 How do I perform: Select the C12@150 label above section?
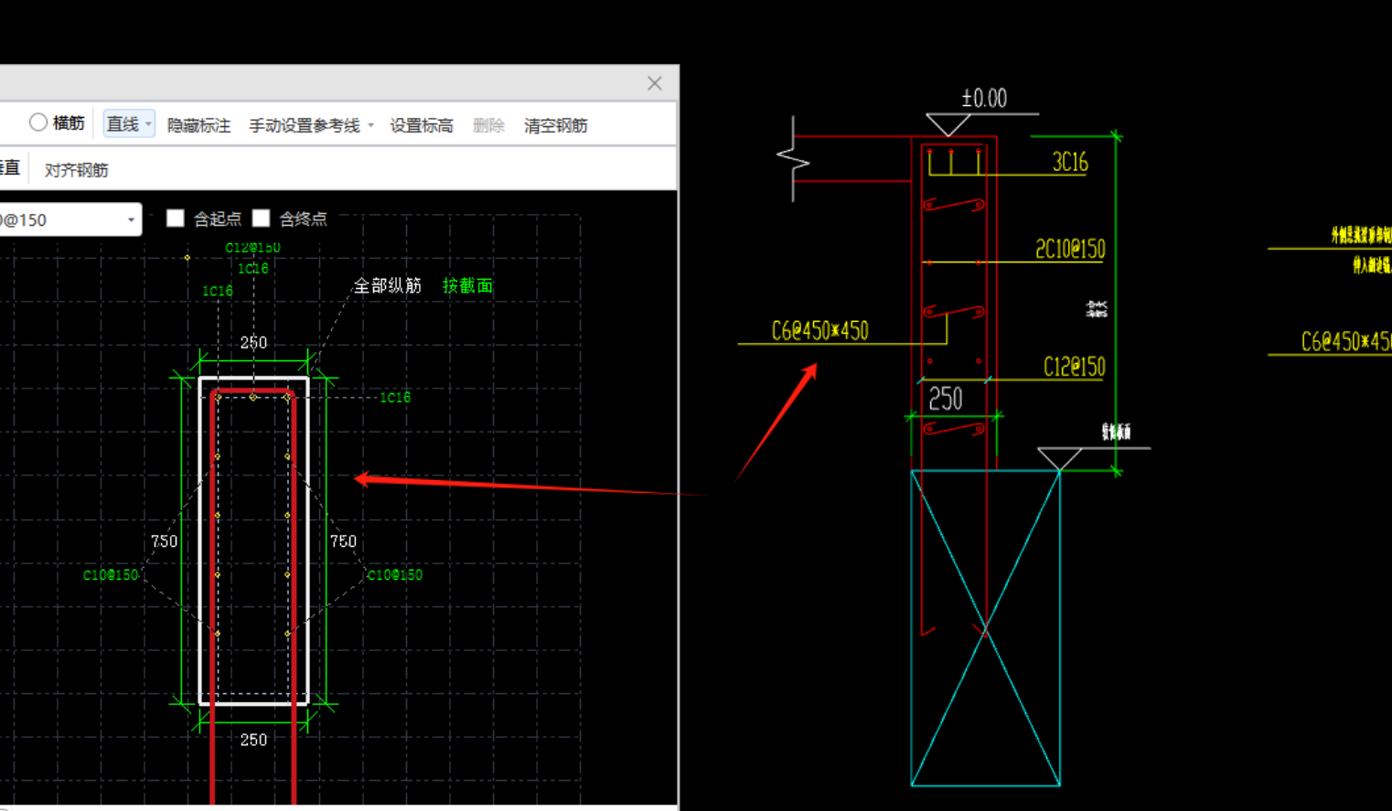(252, 248)
